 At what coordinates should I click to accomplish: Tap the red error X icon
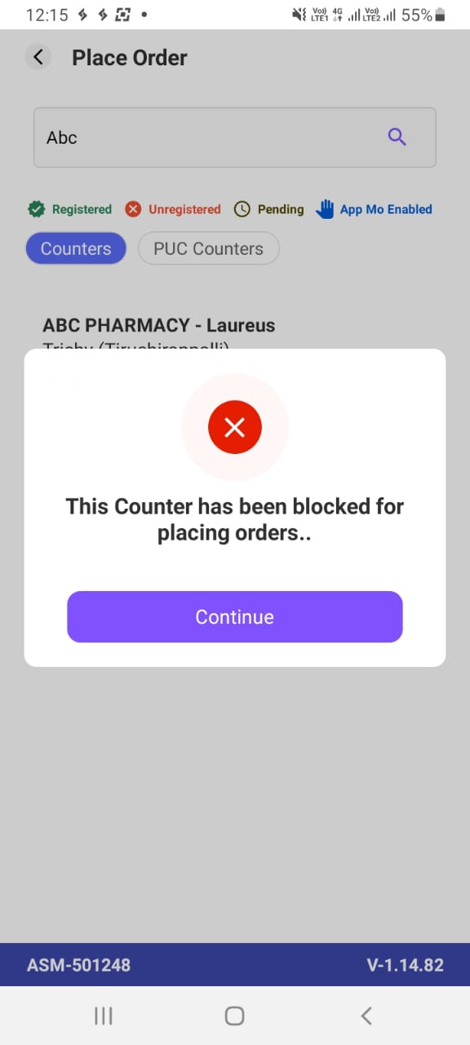[x=235, y=427]
